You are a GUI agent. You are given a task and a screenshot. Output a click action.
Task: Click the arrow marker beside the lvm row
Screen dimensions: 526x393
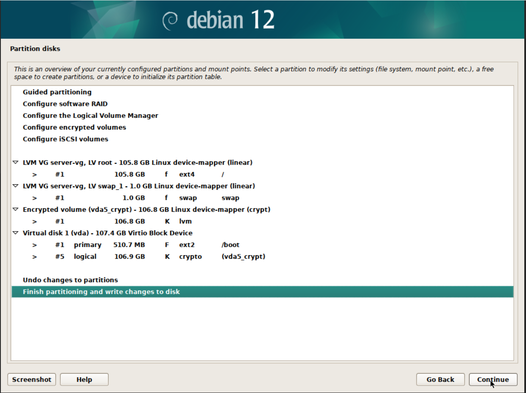(x=34, y=222)
